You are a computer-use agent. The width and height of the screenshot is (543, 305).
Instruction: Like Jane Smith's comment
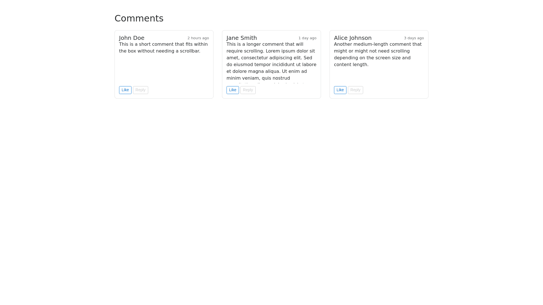pyautogui.click(x=232, y=90)
